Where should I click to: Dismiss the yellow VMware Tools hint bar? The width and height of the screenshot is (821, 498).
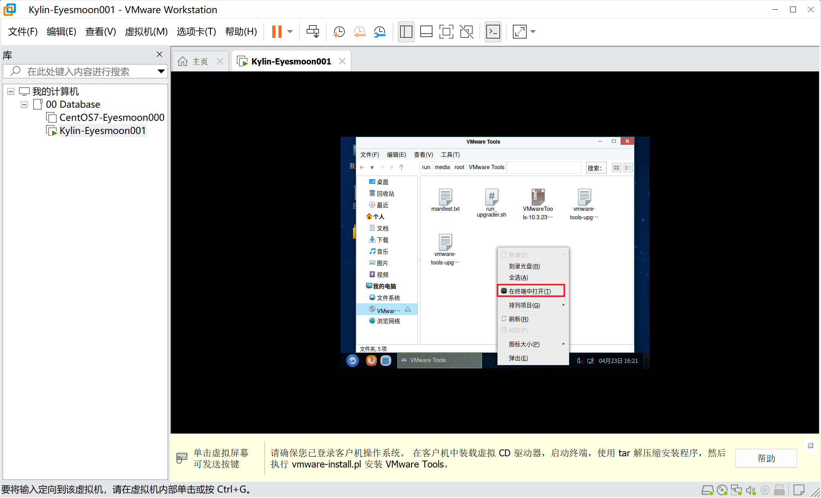pyautogui.click(x=811, y=445)
